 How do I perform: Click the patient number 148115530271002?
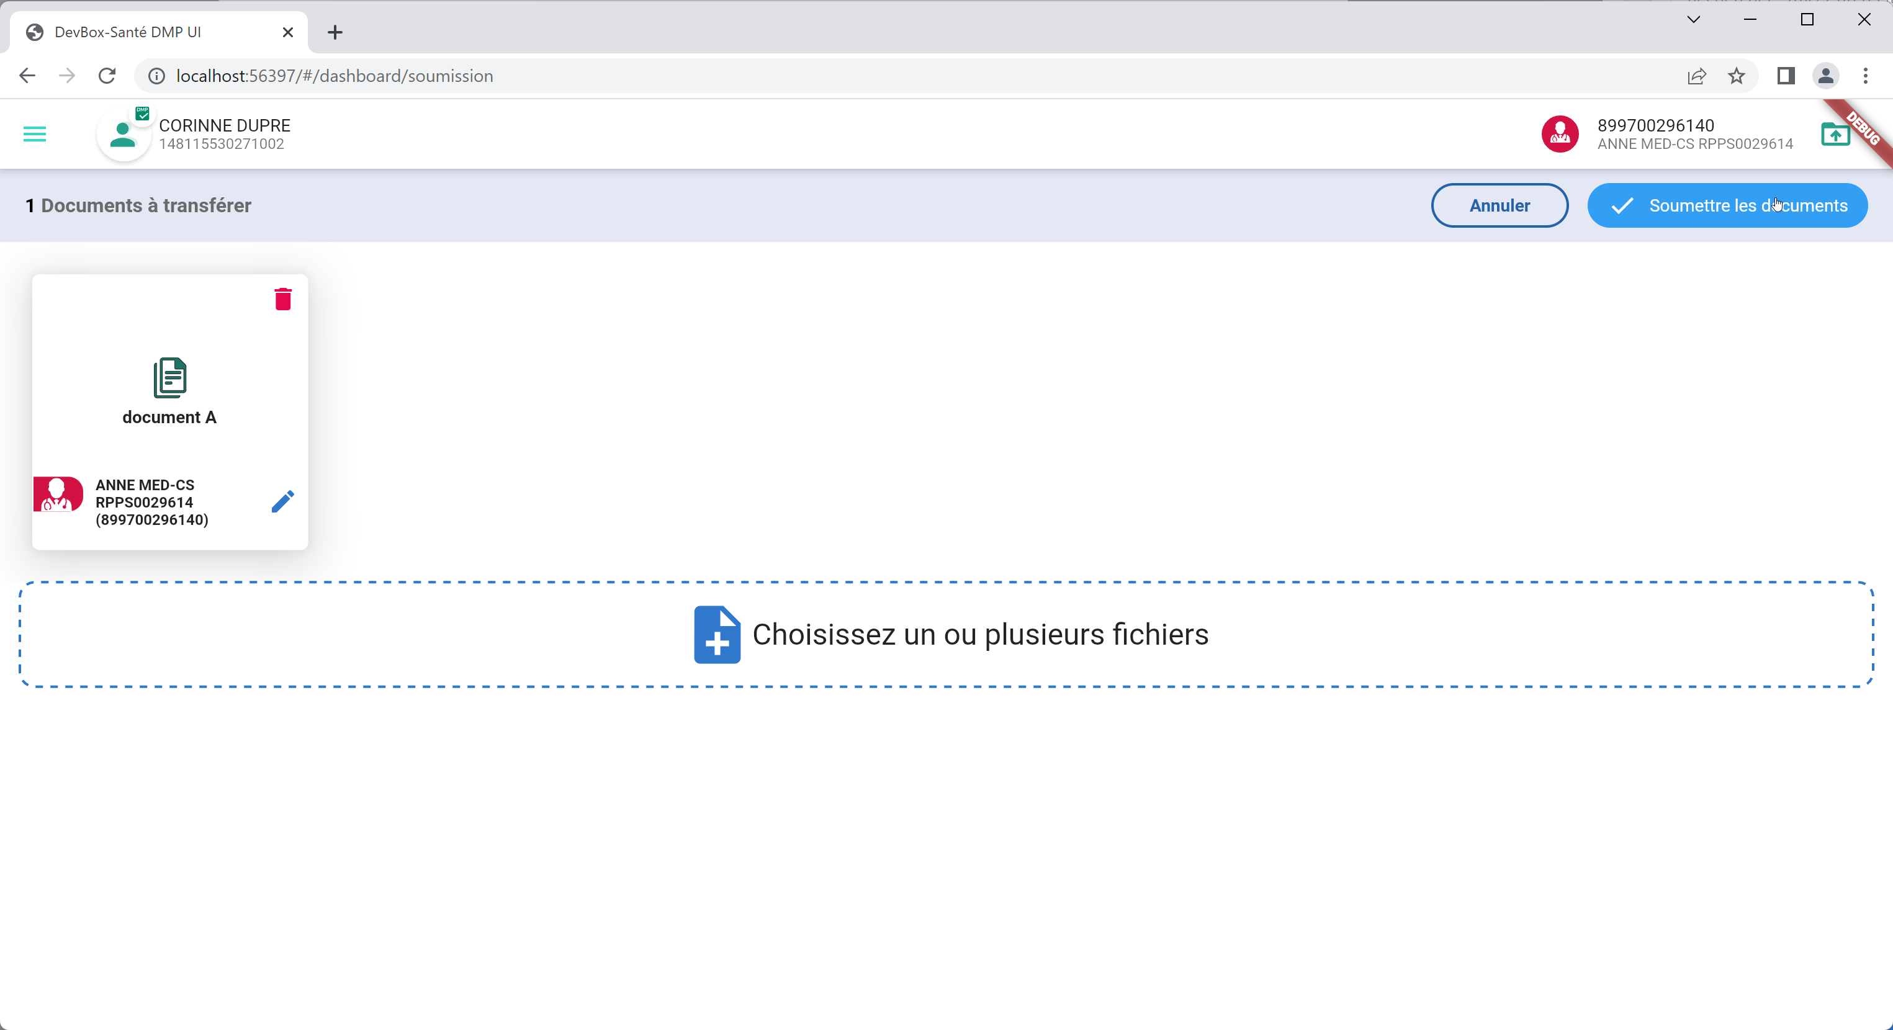coord(221,144)
